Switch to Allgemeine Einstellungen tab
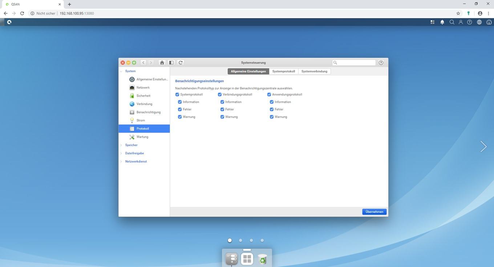This screenshot has width=494, height=267. pos(248,71)
